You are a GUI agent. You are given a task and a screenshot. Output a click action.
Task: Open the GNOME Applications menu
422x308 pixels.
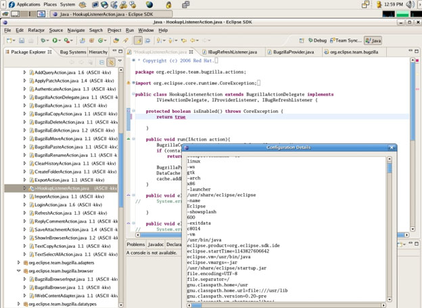click(x=28, y=5)
